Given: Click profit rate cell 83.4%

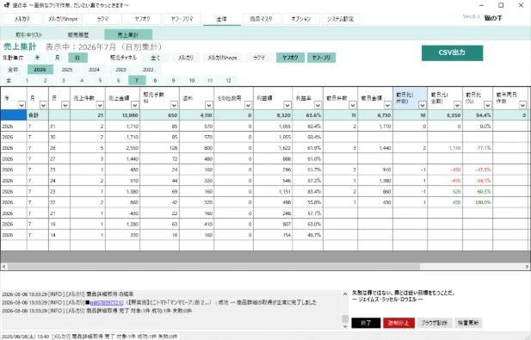Looking at the screenshot, I should pyautogui.click(x=307, y=191).
